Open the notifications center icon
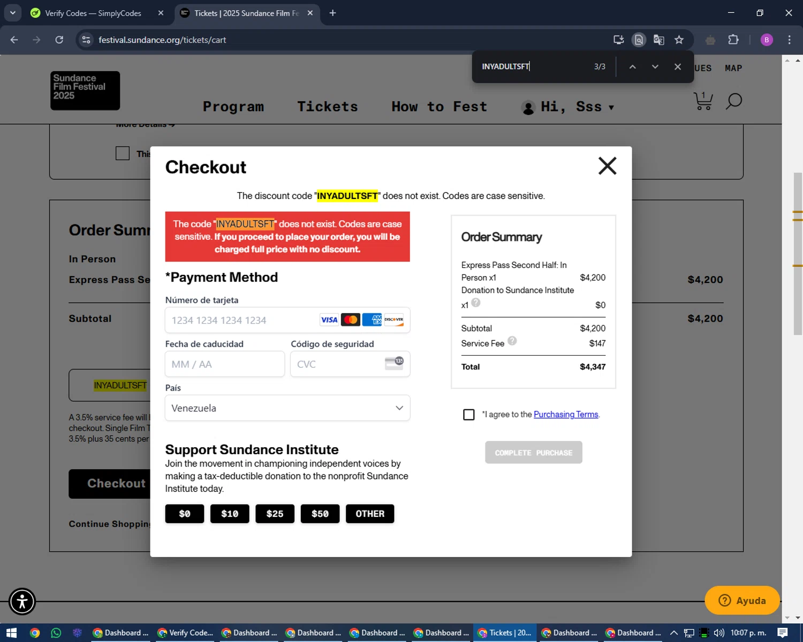Viewport: 803px width, 642px height. pyautogui.click(x=783, y=633)
